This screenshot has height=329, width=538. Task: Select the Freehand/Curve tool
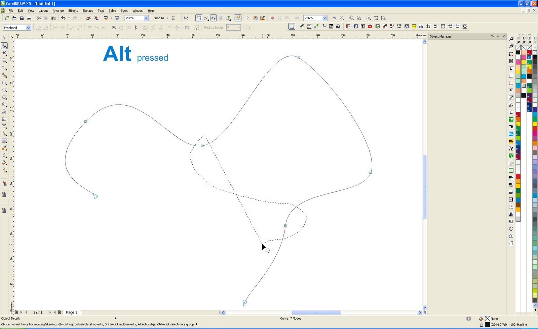(x=4, y=68)
